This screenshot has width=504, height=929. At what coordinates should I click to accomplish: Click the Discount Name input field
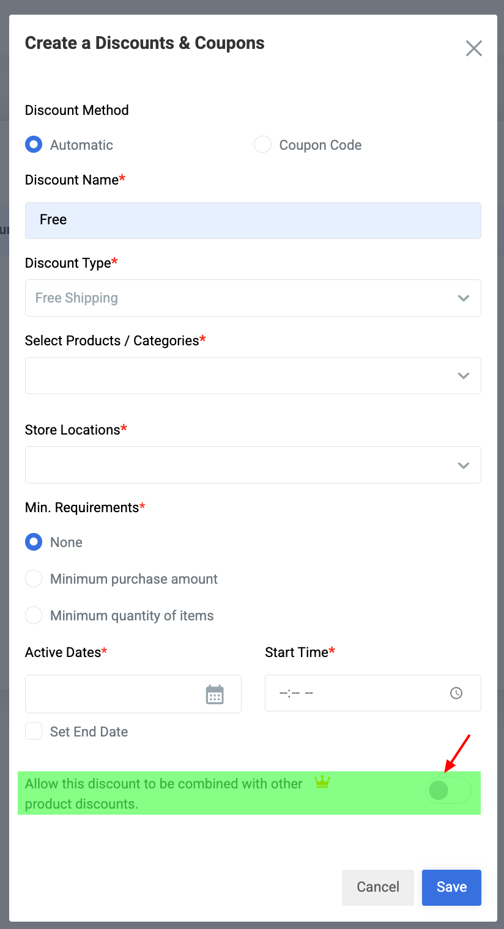click(253, 221)
